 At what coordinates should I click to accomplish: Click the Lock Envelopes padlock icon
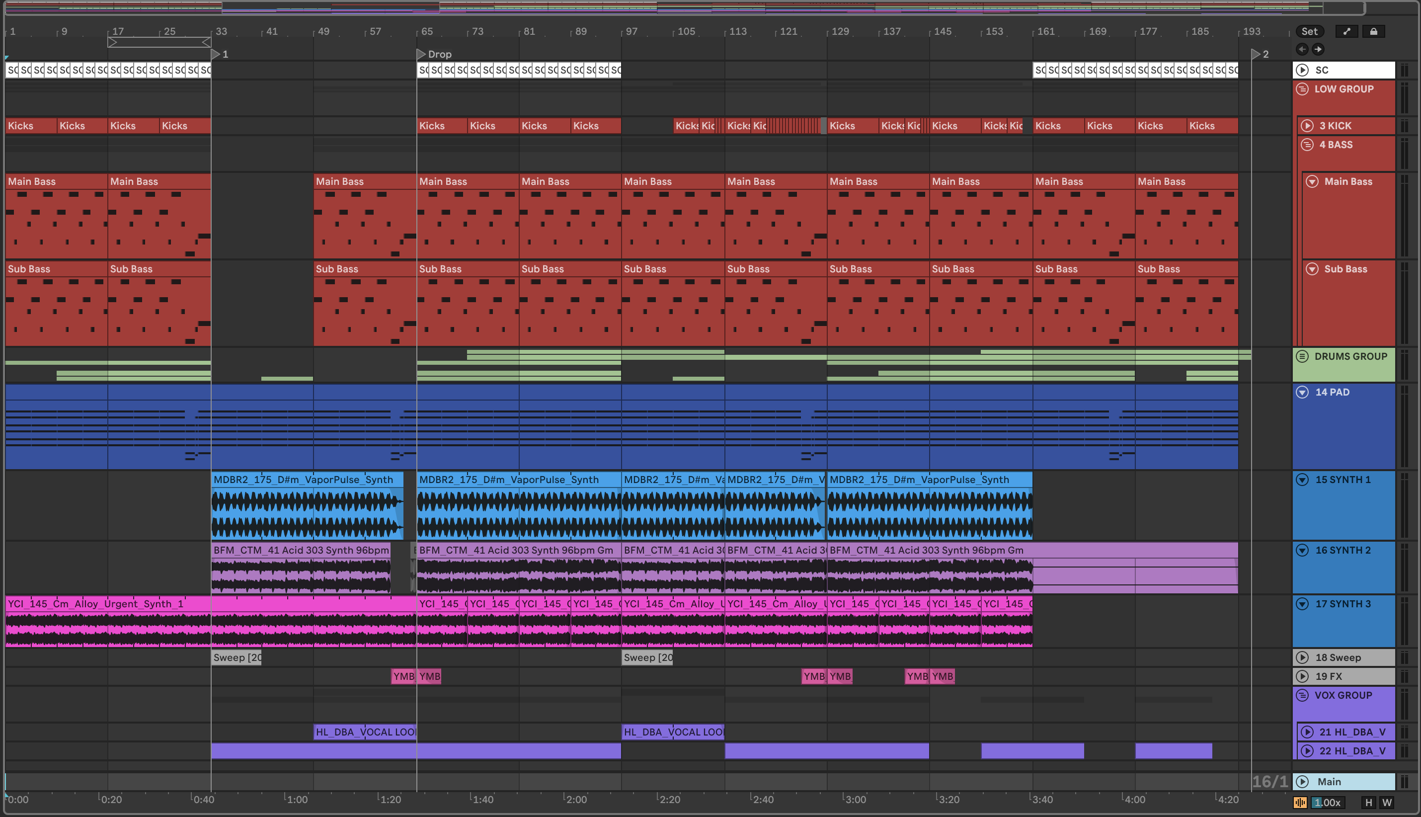pyautogui.click(x=1373, y=31)
